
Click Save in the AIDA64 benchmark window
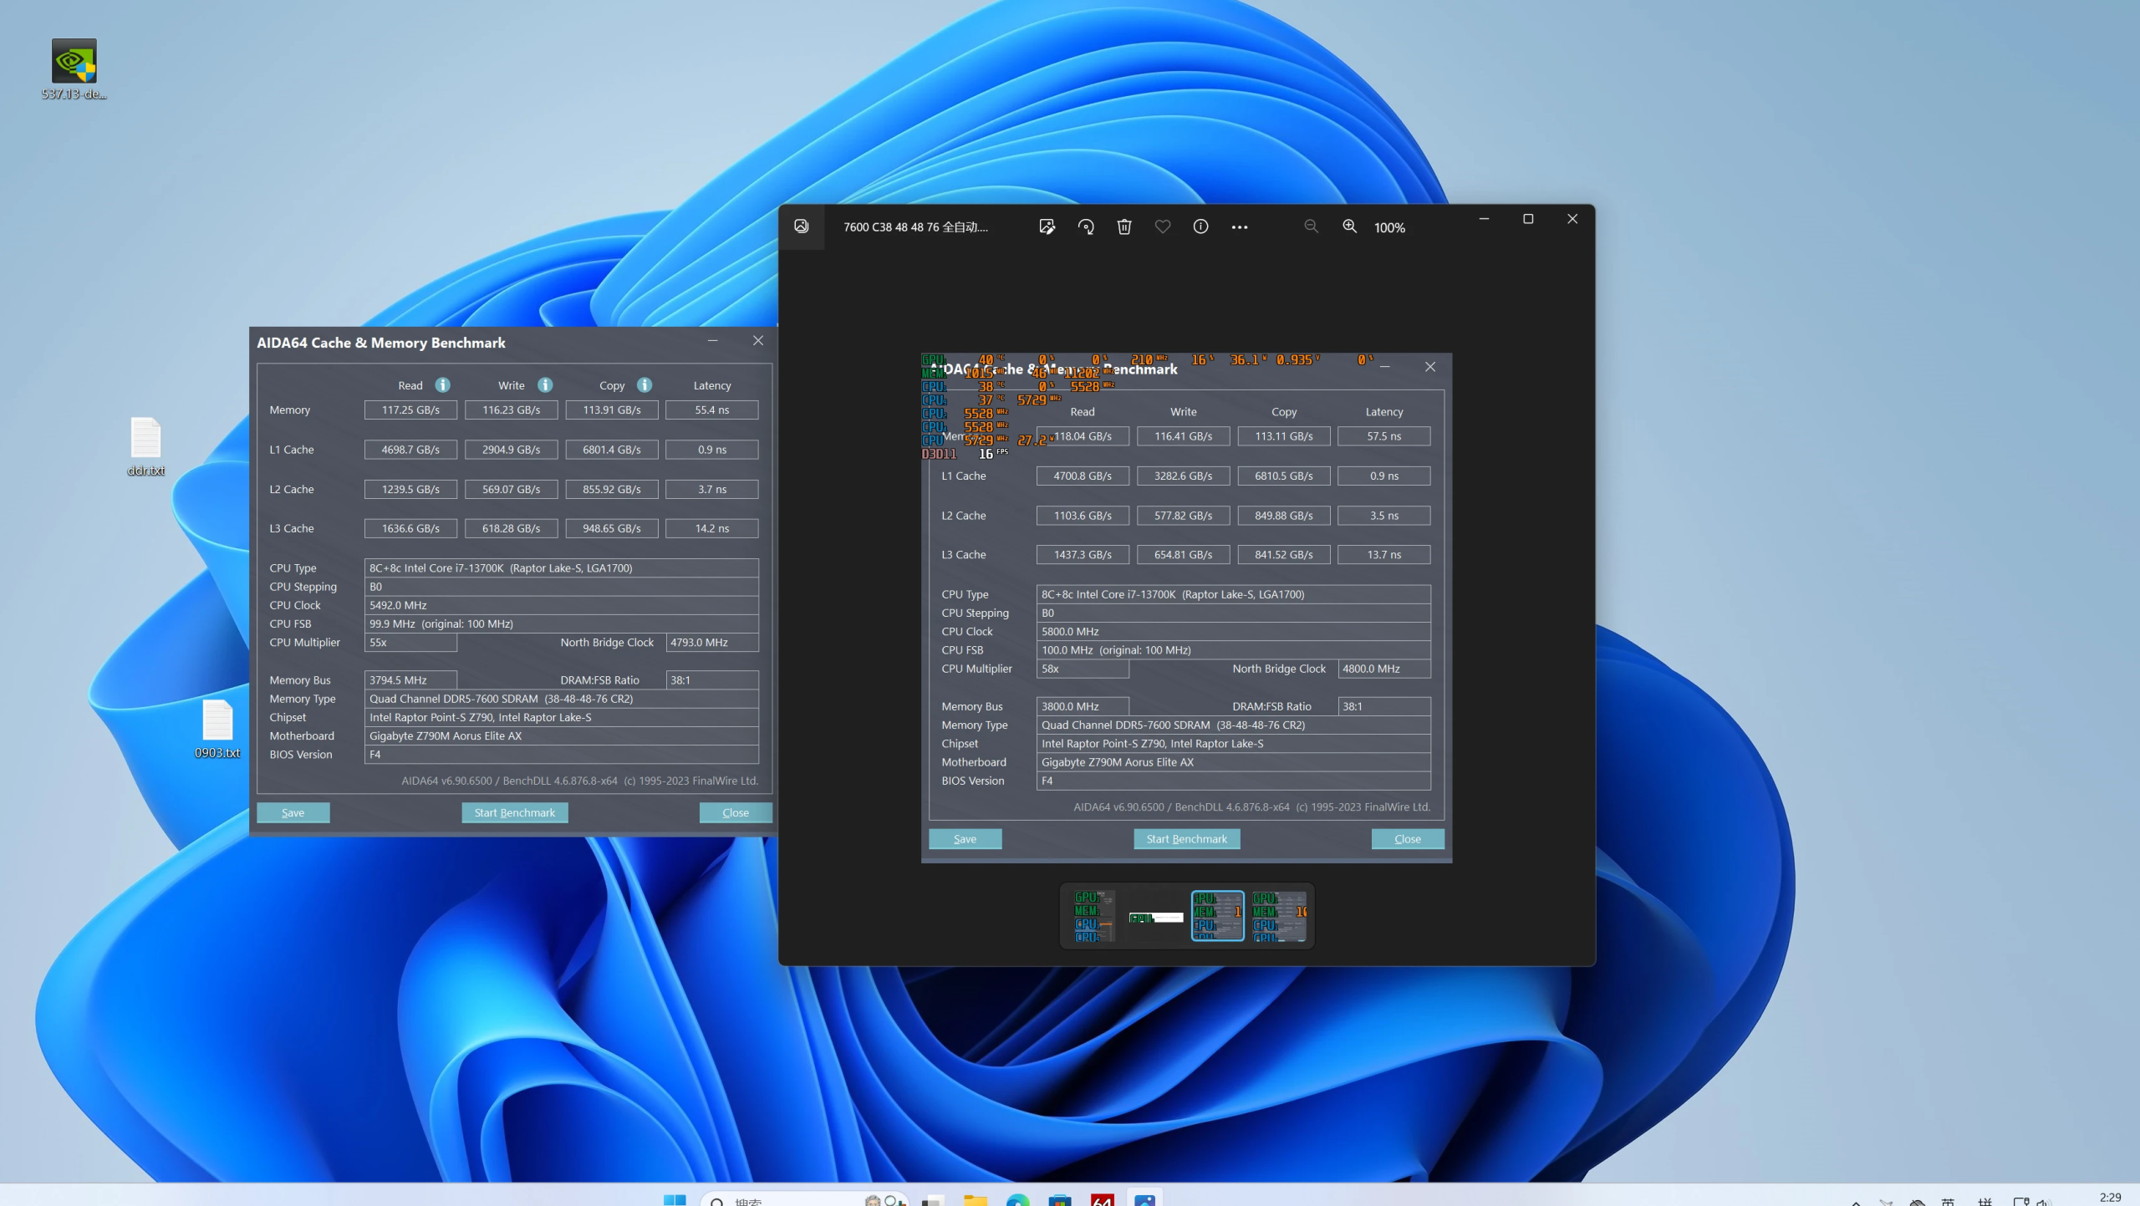click(293, 812)
